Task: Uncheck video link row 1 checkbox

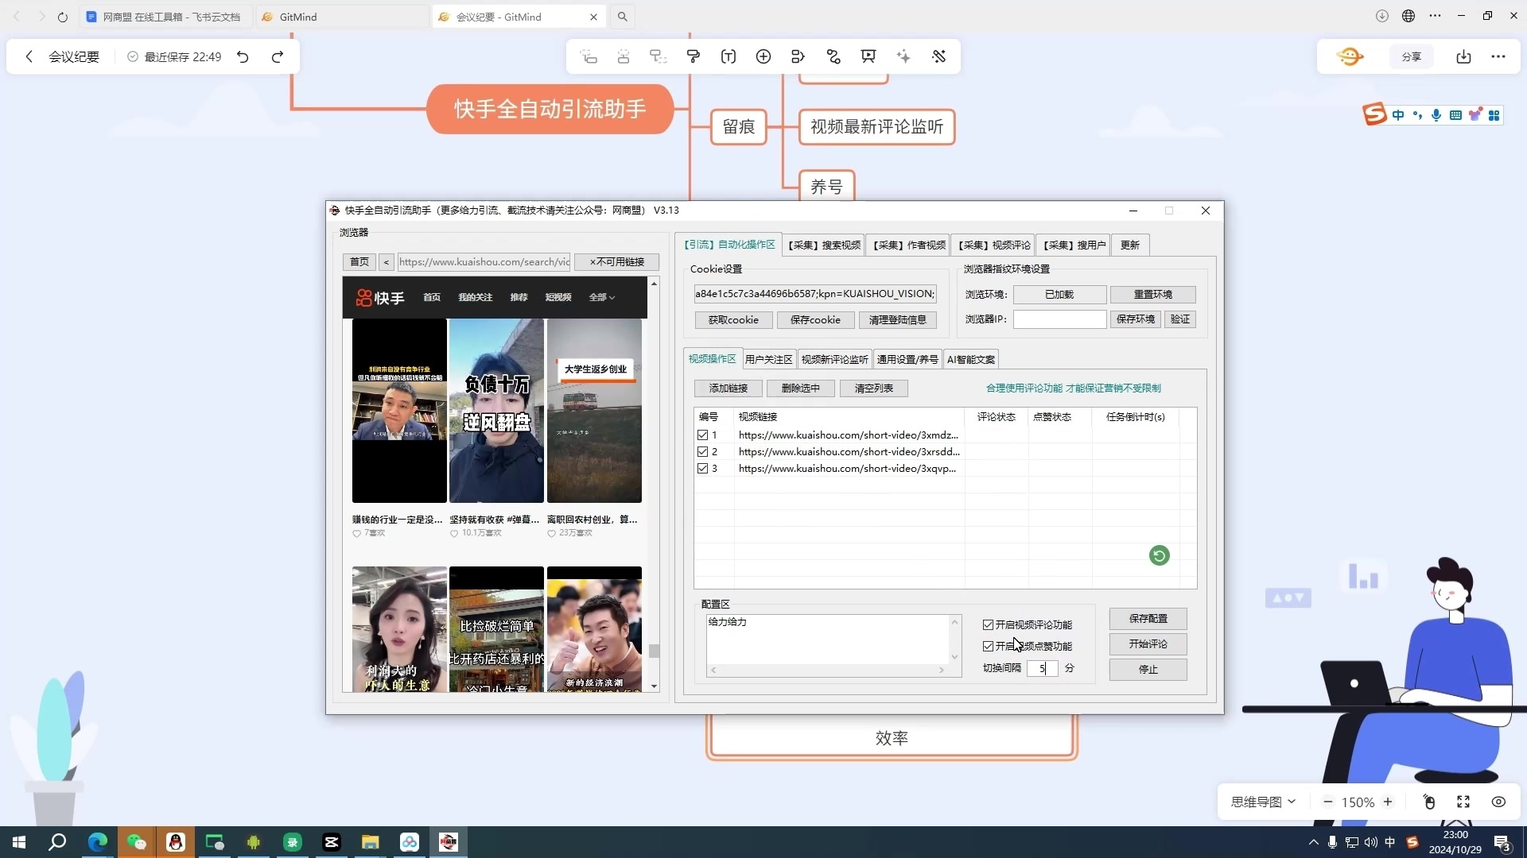Action: coord(702,435)
